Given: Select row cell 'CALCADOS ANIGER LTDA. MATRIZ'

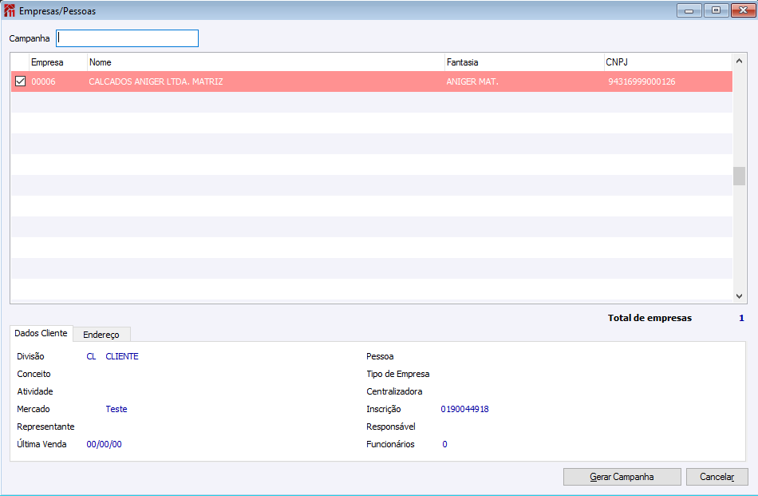Looking at the screenshot, I should (156, 81).
